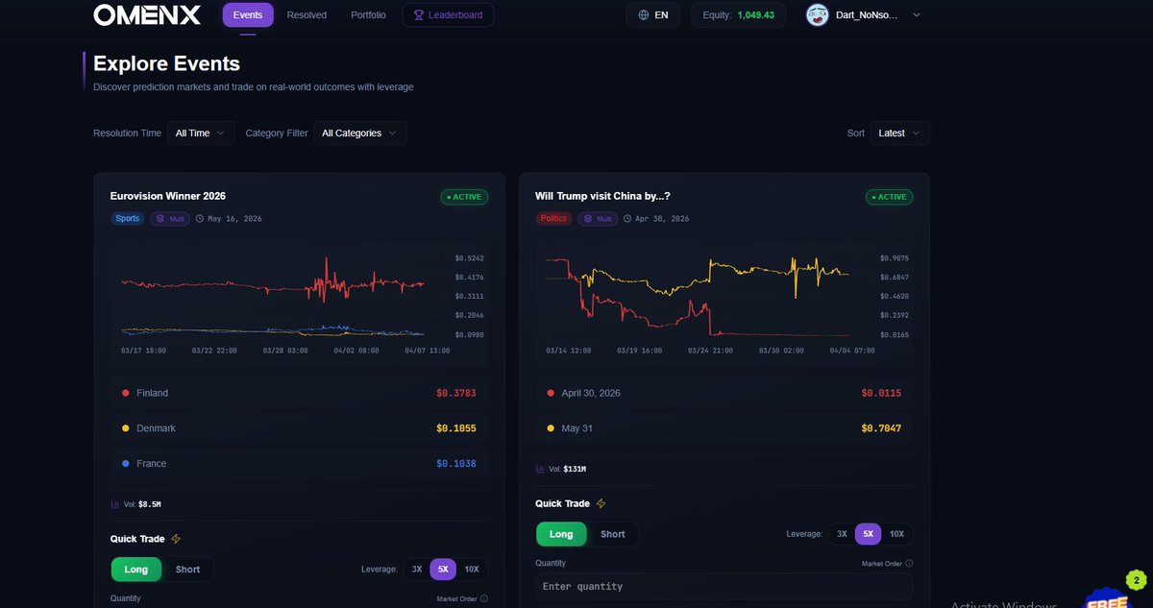The width and height of the screenshot is (1153, 608).
Task: Expand the user account dropdown chevron
Action: click(x=916, y=15)
